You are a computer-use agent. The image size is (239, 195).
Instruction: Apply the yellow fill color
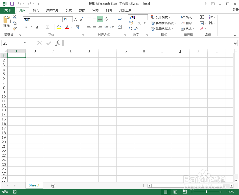pos(59,27)
